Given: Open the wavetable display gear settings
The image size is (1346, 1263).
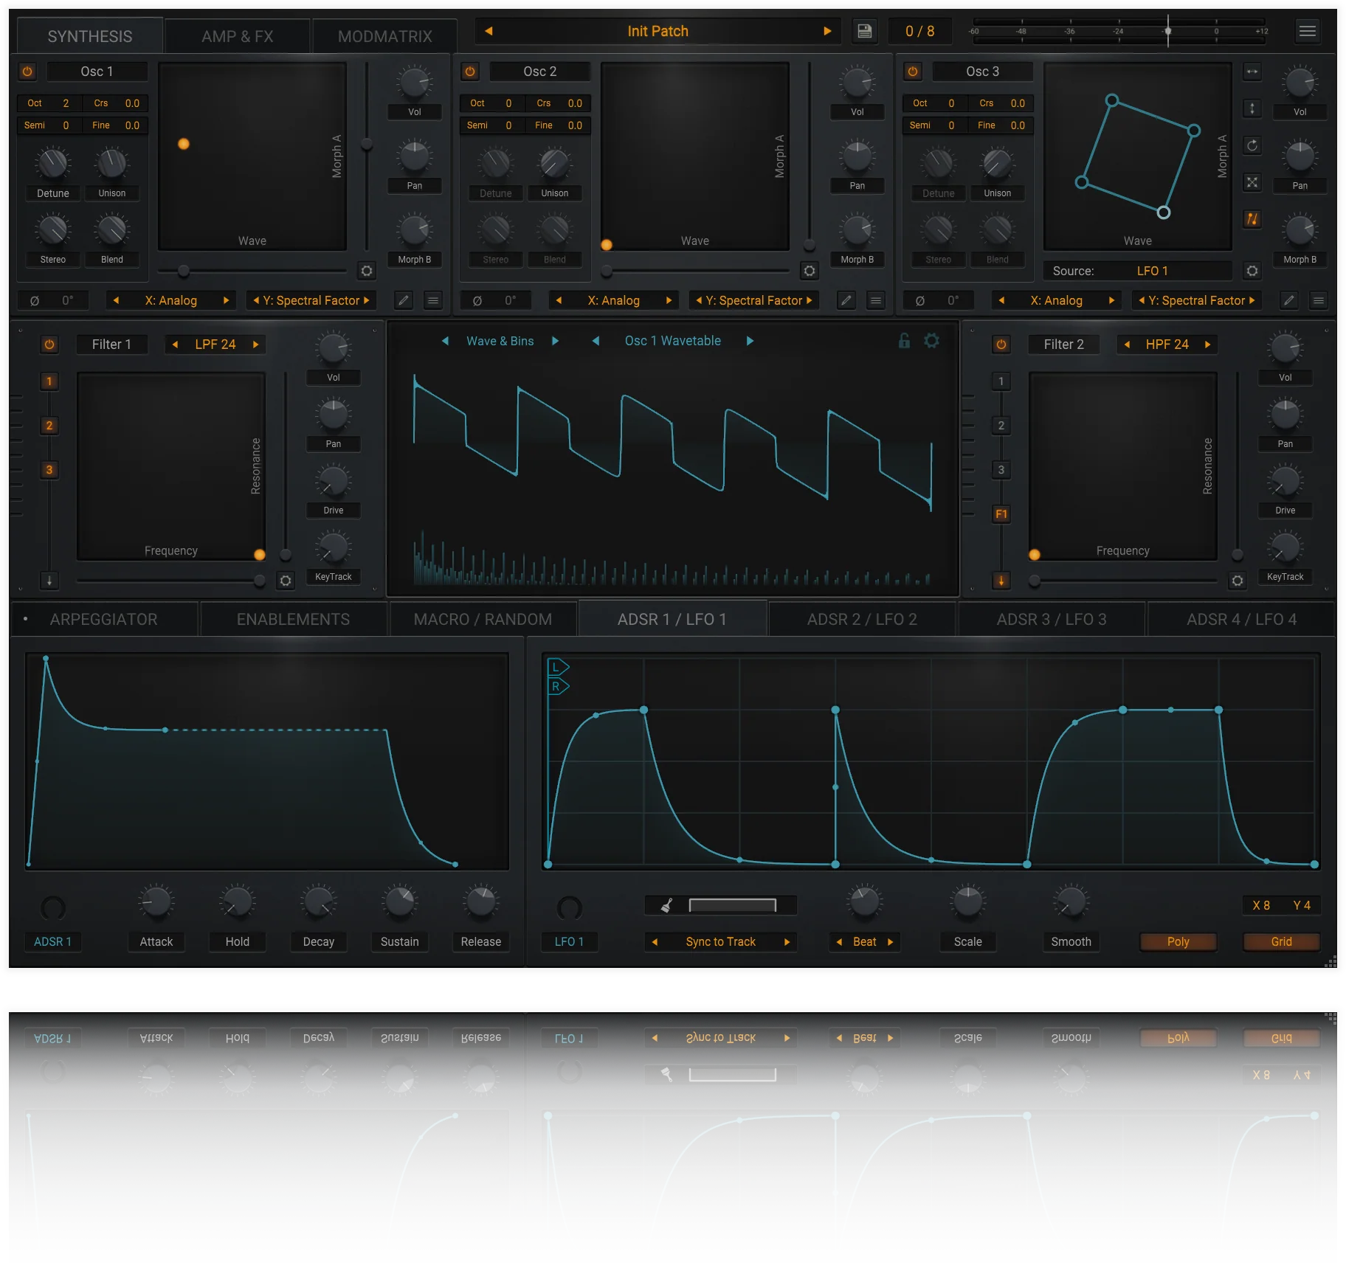Looking at the screenshot, I should (932, 341).
